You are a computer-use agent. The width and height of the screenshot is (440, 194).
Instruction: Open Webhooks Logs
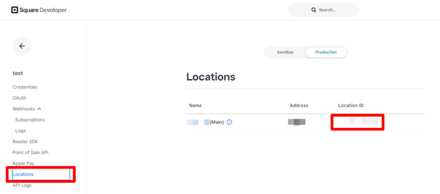(x=21, y=131)
